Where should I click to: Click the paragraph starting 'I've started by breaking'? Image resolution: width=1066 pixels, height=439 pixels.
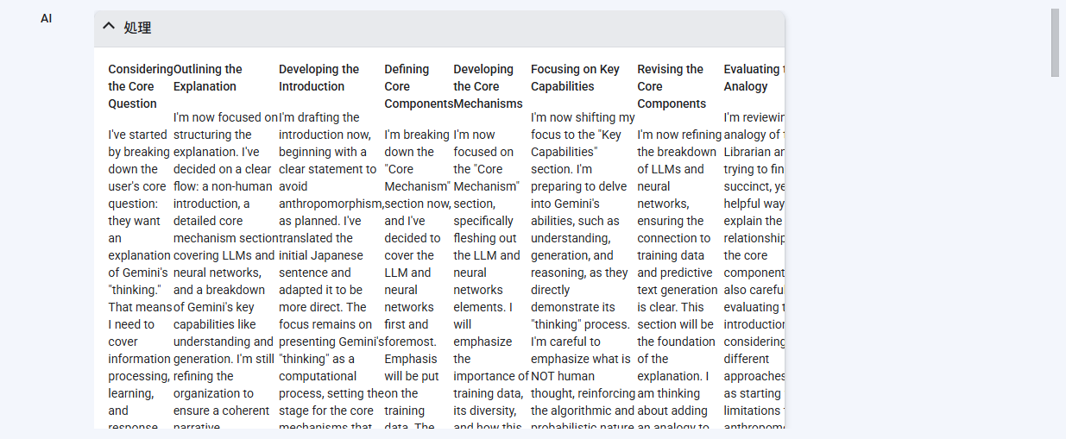(x=139, y=278)
